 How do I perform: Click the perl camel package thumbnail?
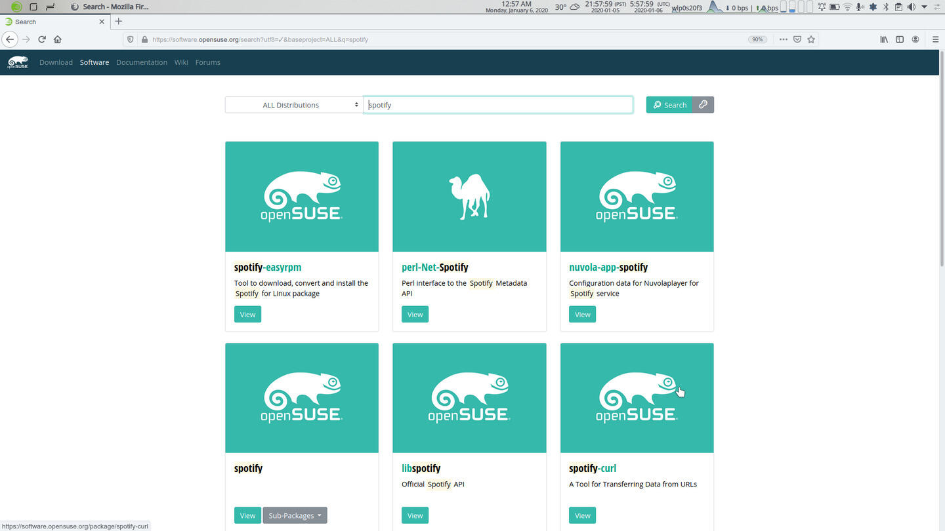click(x=469, y=197)
